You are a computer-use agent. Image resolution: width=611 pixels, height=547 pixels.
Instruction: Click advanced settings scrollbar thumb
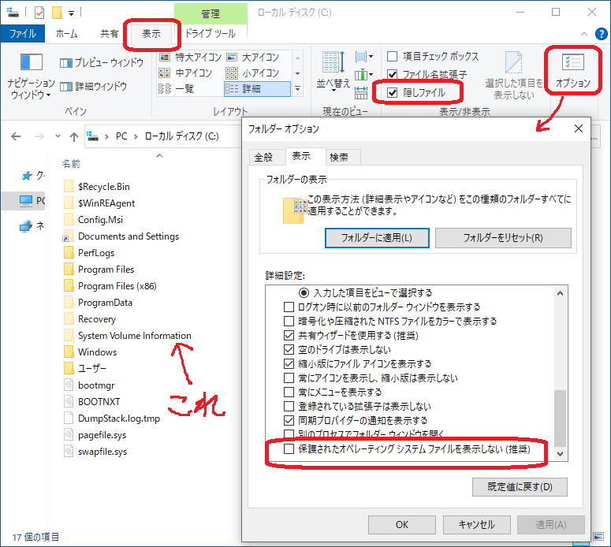[x=560, y=418]
